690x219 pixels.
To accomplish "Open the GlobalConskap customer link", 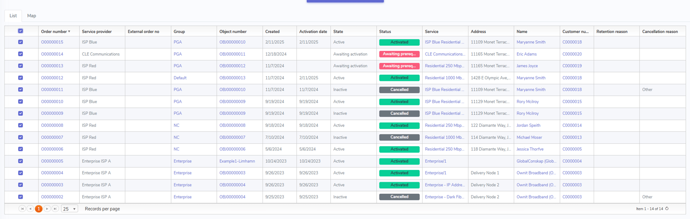I will point(536,161).
